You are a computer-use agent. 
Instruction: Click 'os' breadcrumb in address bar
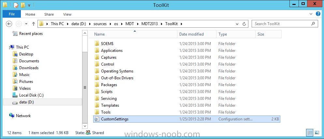116,24
